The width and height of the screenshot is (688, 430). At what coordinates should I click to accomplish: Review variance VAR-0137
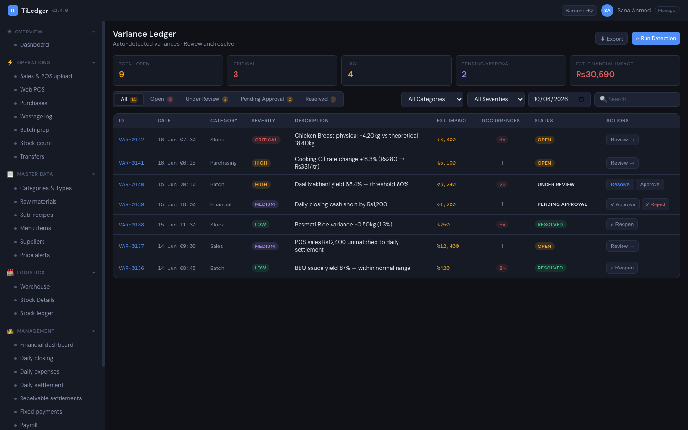[623, 246]
